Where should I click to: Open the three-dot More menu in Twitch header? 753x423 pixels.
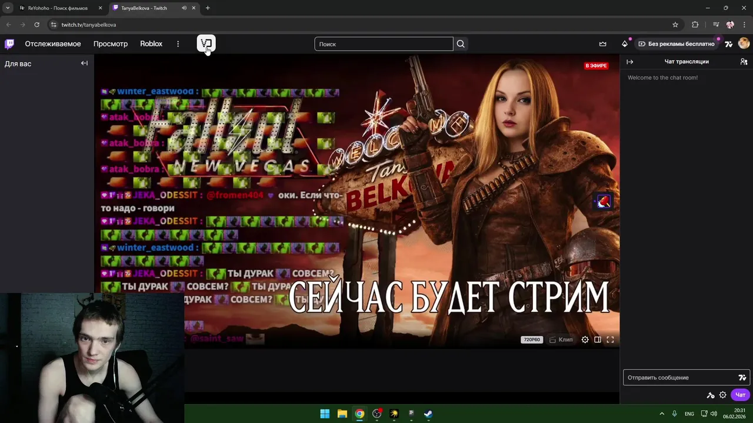coord(178,44)
